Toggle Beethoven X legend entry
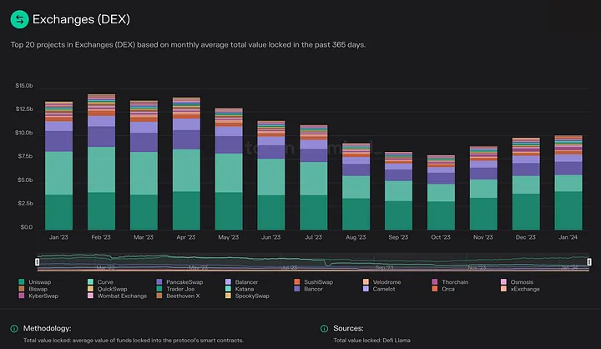601x349 pixels. coord(179,296)
